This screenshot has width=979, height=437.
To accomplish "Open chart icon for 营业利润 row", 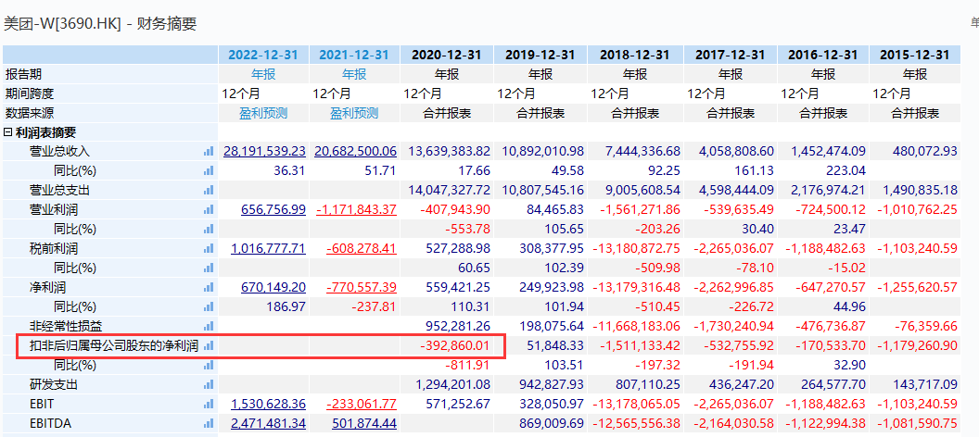I will point(209,209).
